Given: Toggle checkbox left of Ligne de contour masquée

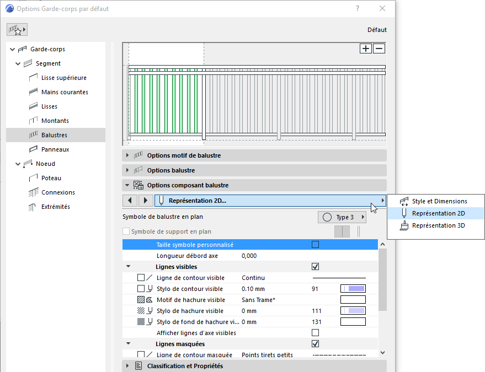Looking at the screenshot, I should tap(141, 354).
